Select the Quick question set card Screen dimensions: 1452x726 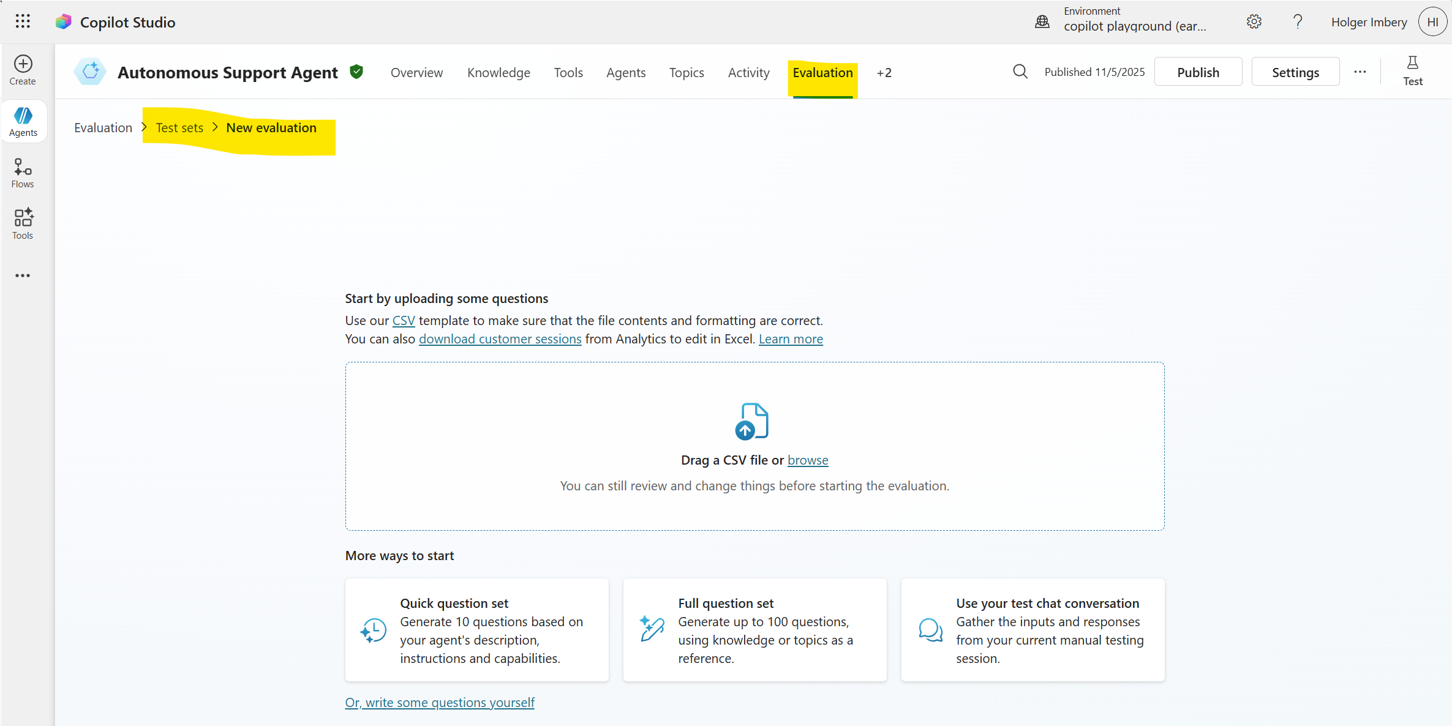click(x=476, y=630)
